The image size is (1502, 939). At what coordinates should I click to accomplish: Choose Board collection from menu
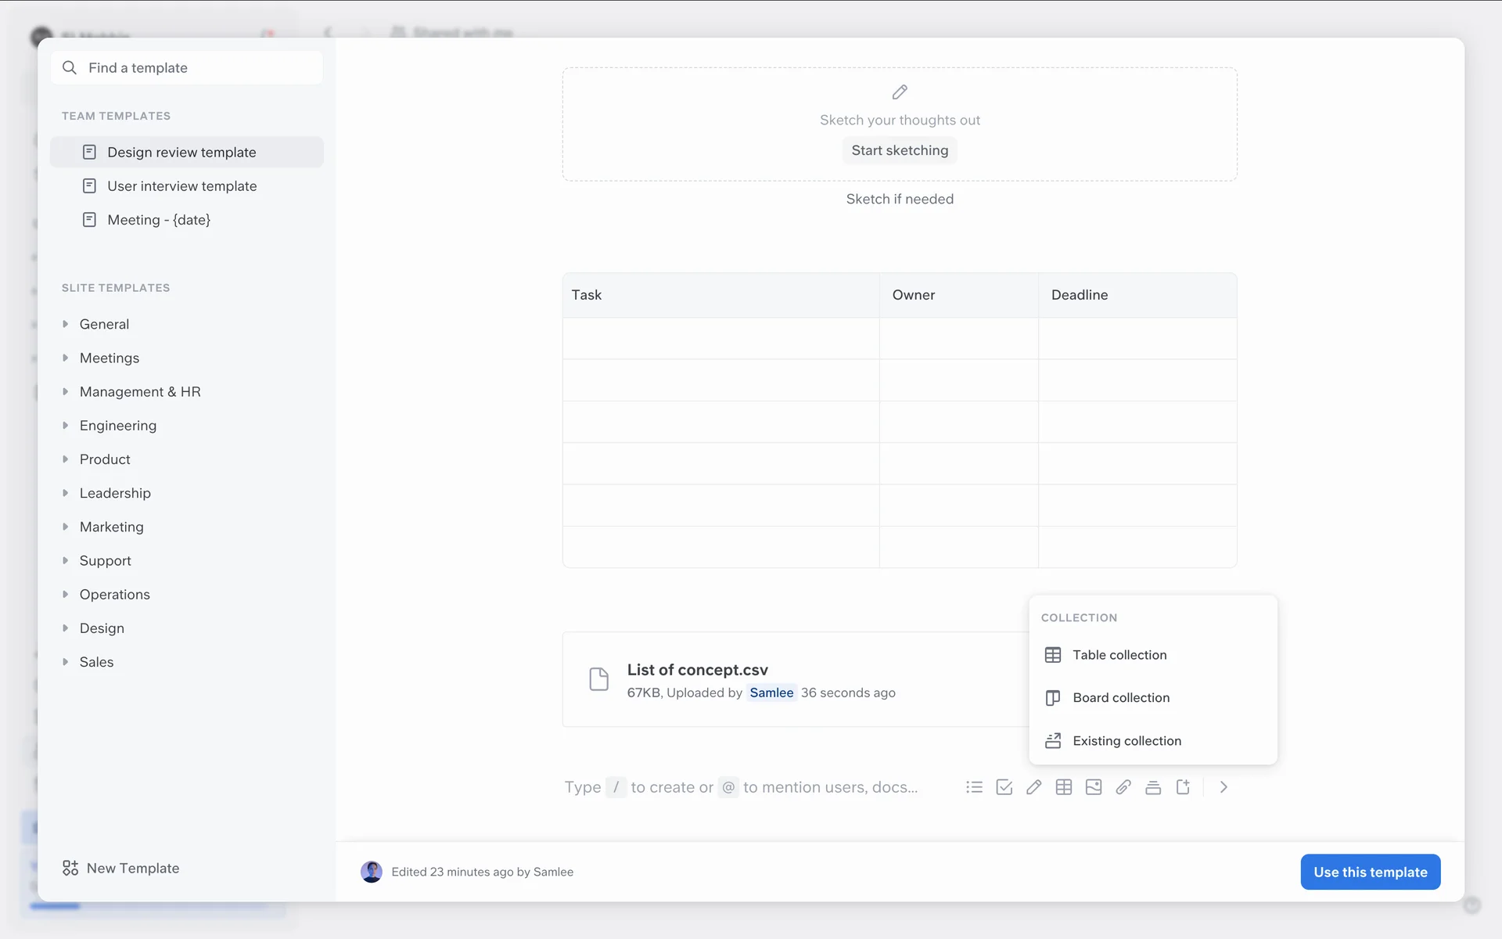1120,698
